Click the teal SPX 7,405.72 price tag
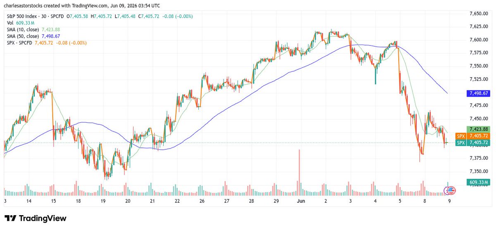The width and height of the screenshot is (496, 230). point(472,142)
